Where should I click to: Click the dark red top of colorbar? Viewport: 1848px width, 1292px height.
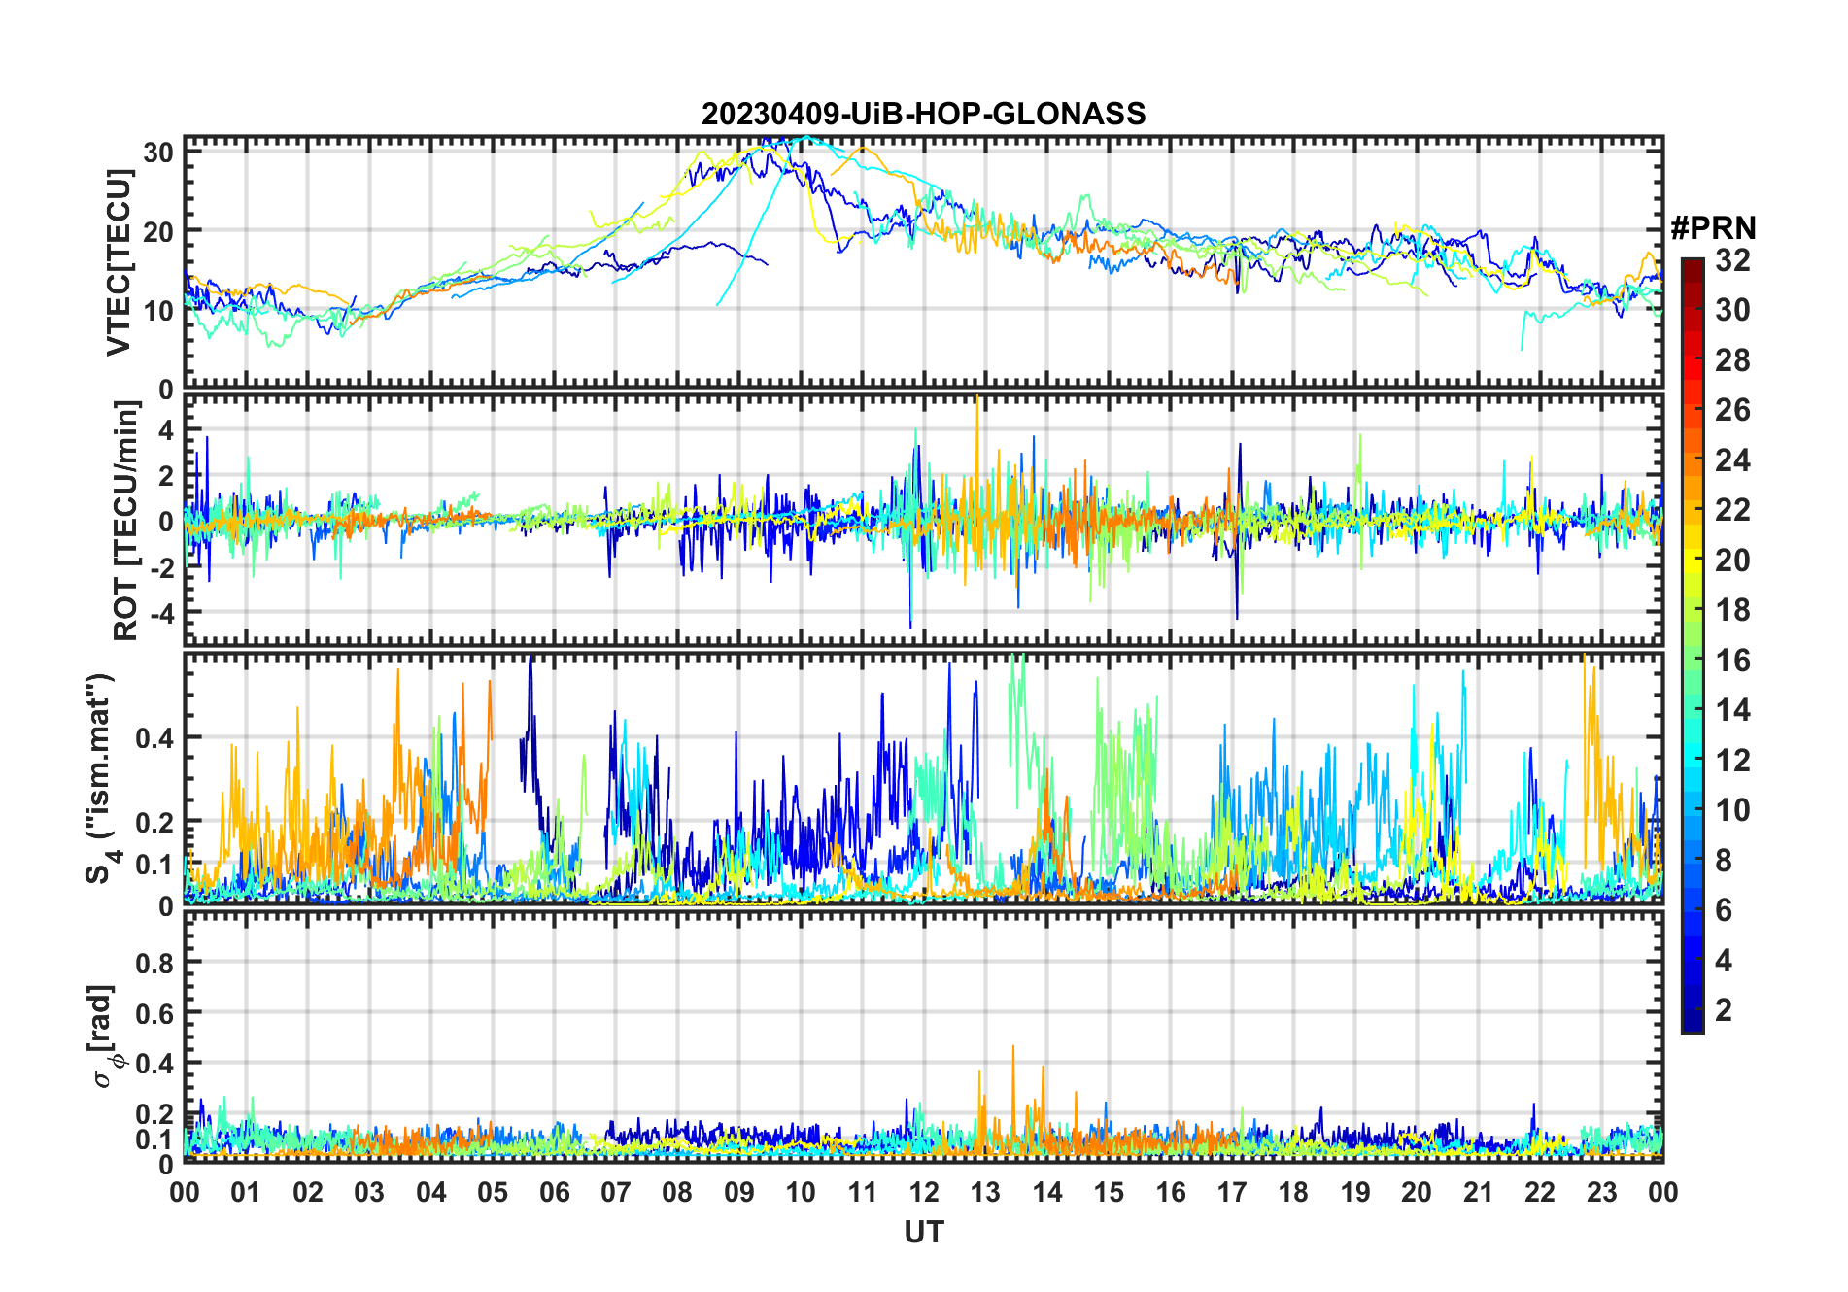click(x=1692, y=264)
